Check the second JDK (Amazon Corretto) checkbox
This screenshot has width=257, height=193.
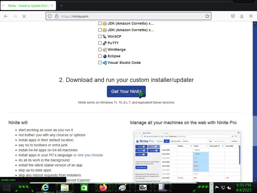(x=100, y=30)
